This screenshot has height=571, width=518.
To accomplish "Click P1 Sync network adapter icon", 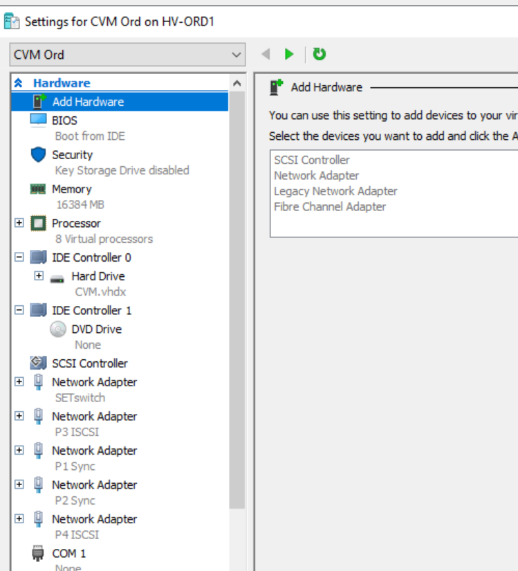I will point(38,451).
